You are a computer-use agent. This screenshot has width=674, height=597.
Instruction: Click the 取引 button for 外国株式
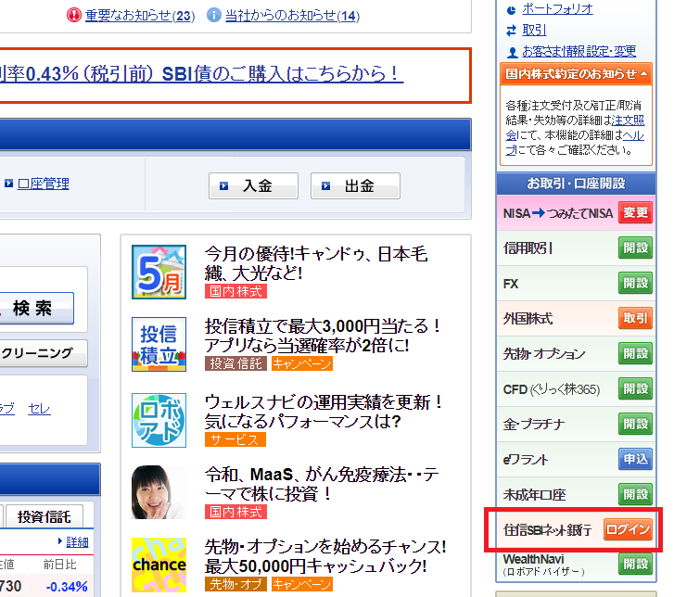coord(635,318)
